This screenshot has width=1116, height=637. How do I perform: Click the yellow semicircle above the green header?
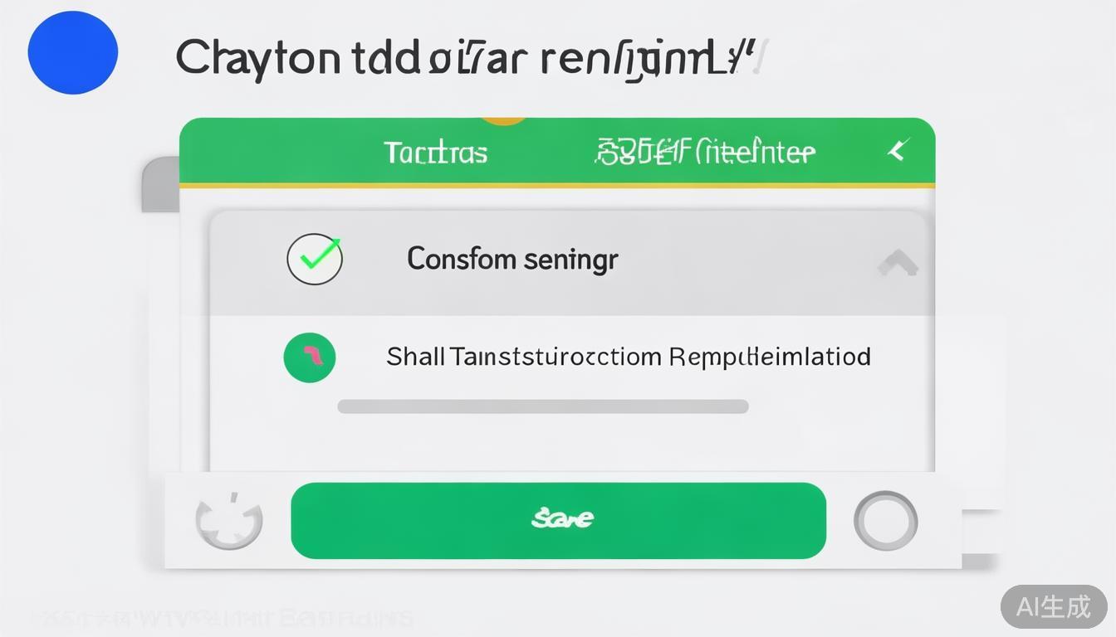[x=504, y=120]
